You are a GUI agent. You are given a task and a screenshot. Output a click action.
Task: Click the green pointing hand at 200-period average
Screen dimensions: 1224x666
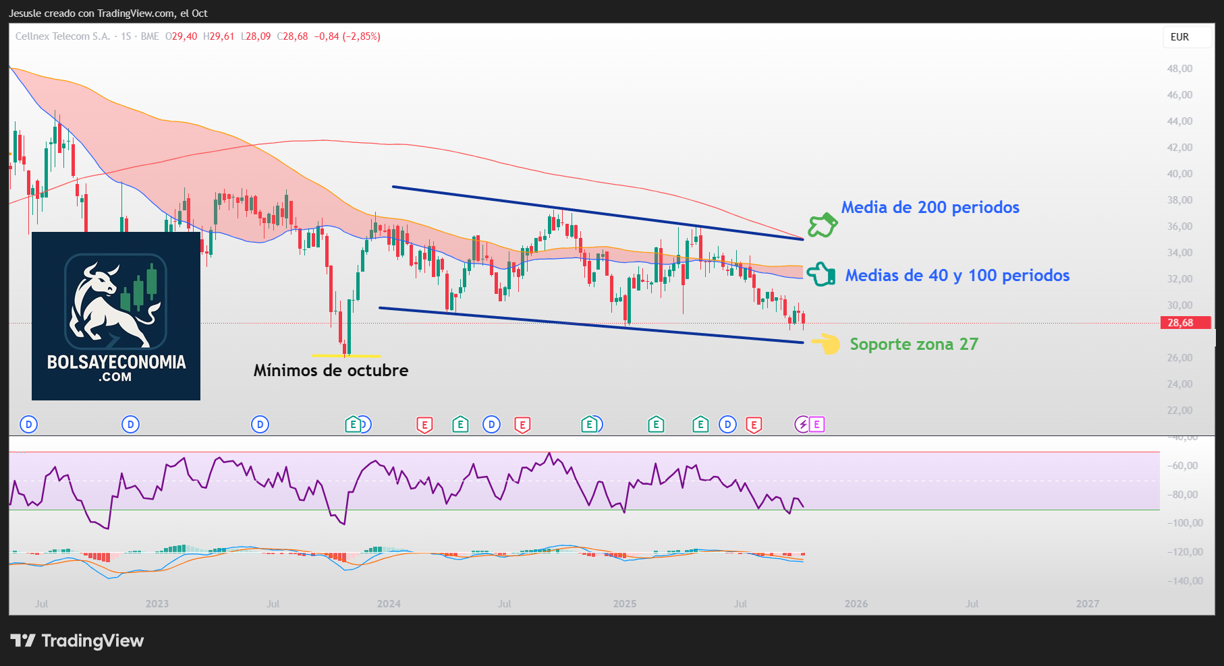coord(823,224)
